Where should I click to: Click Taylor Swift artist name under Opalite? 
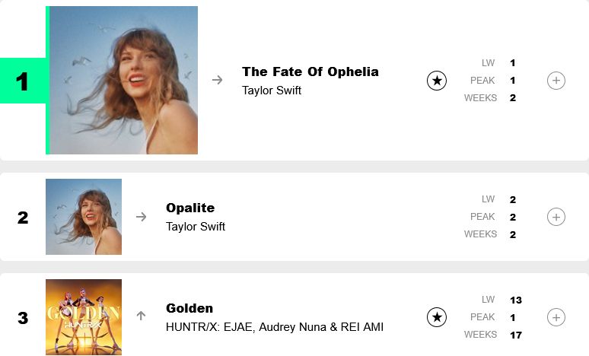pyautogui.click(x=196, y=227)
